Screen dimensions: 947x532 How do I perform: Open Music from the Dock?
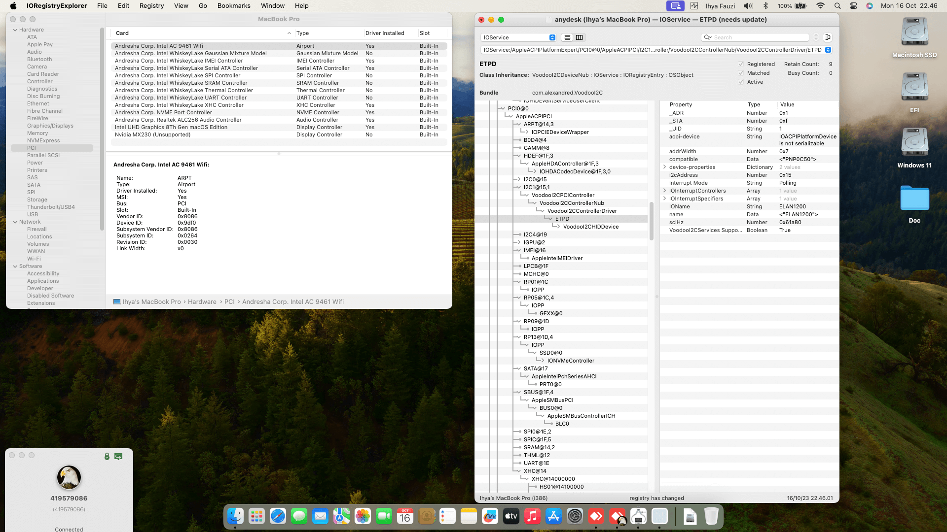point(532,516)
